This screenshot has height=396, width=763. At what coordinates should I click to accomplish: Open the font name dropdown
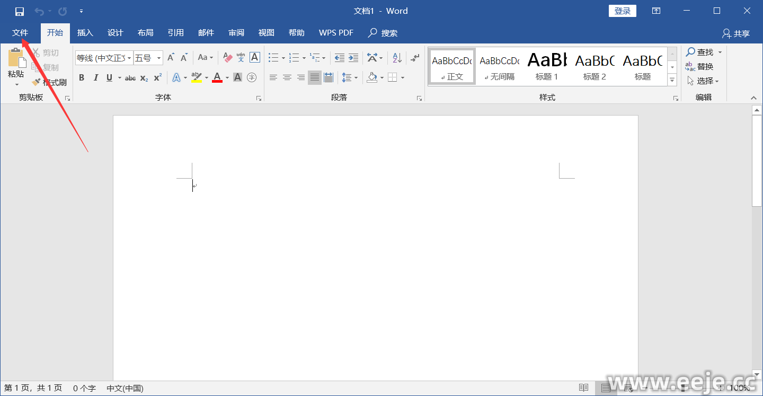[x=129, y=58]
